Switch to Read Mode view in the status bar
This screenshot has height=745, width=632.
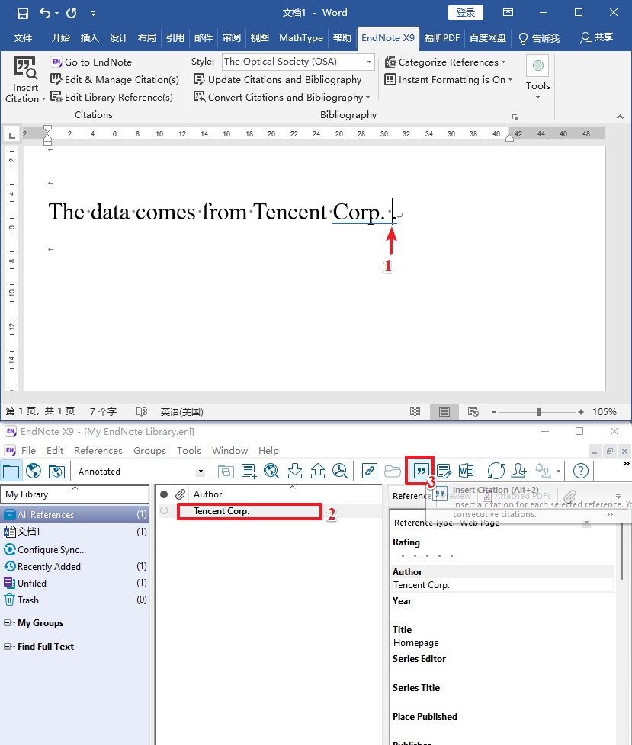415,411
